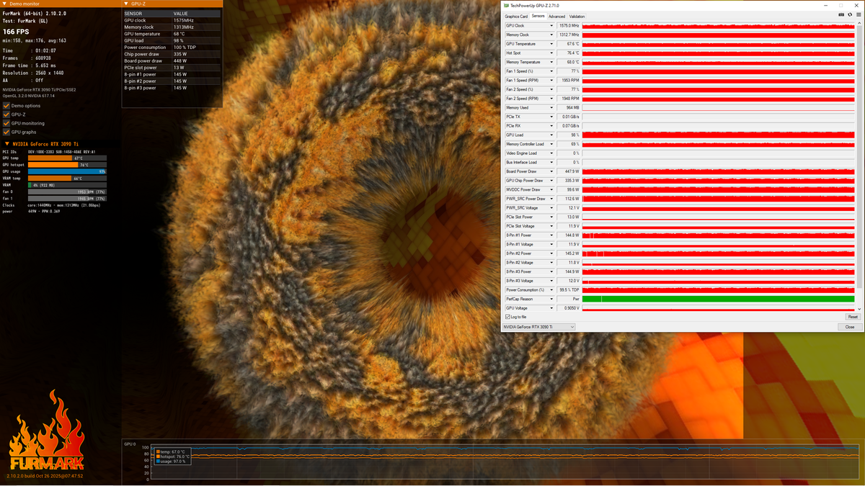Collapse the GPU-Z overlay panel
The height and width of the screenshot is (486, 865).
pyautogui.click(x=126, y=4)
